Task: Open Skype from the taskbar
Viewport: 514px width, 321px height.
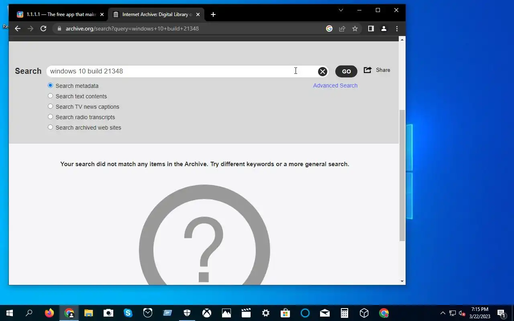Action: point(128,313)
